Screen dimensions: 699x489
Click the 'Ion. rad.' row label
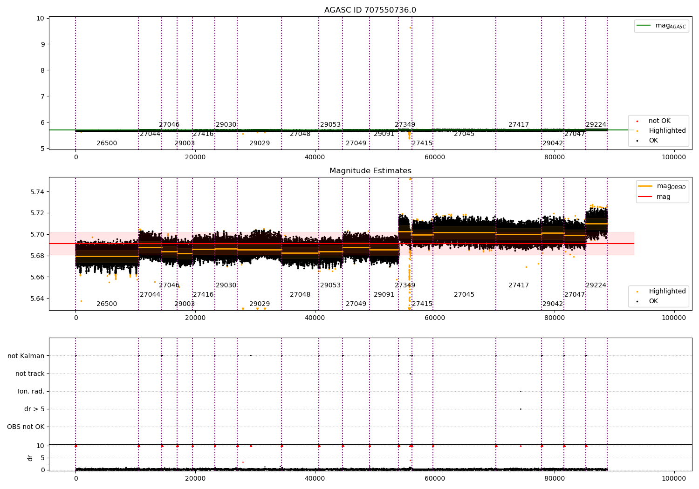tap(31, 391)
